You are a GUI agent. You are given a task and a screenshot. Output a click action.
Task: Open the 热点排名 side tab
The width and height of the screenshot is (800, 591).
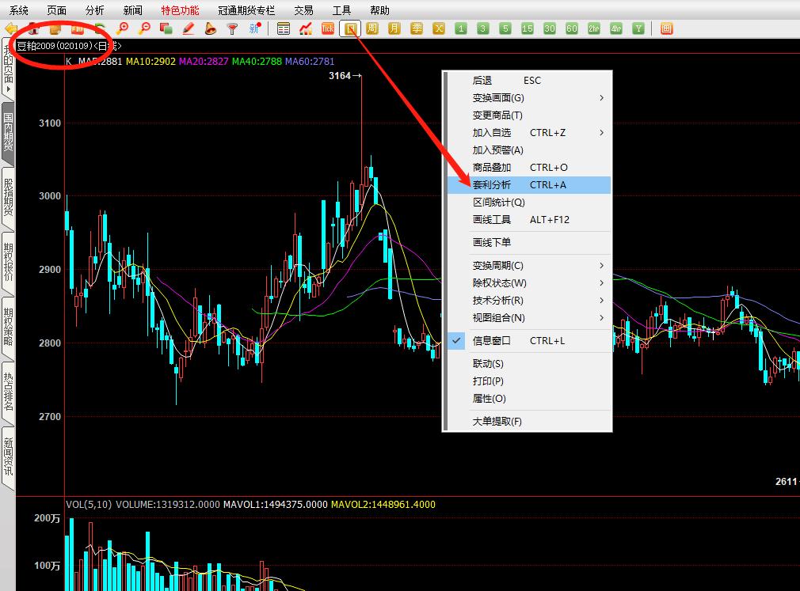8,393
